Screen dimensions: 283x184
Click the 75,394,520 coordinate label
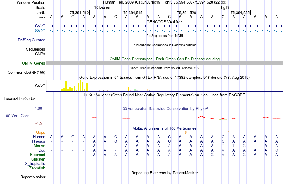186,12
